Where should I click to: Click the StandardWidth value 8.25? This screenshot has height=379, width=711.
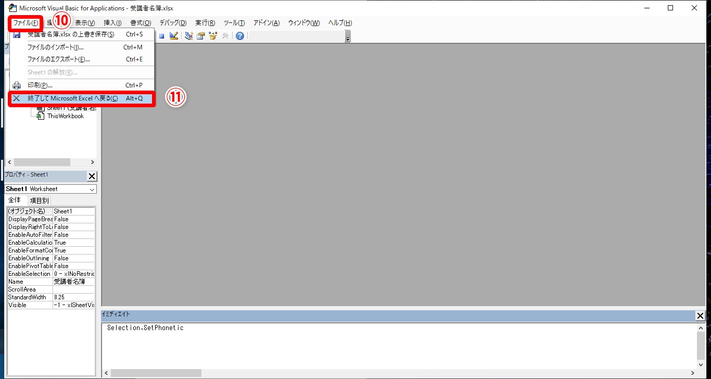74,297
